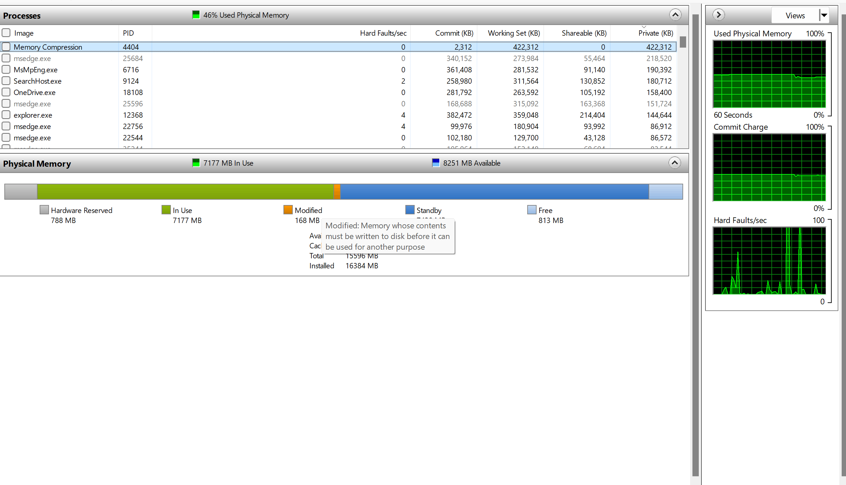The image size is (846, 485).
Task: Click the blue Available memory header icon
Action: tap(436, 163)
